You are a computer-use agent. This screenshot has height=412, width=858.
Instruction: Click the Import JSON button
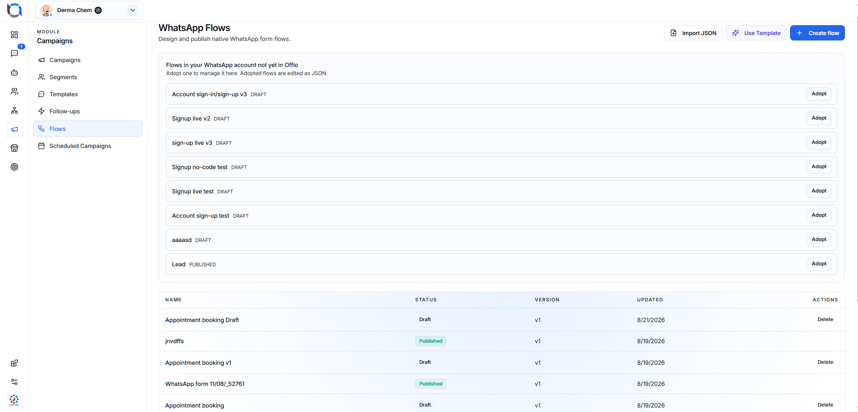[693, 33]
